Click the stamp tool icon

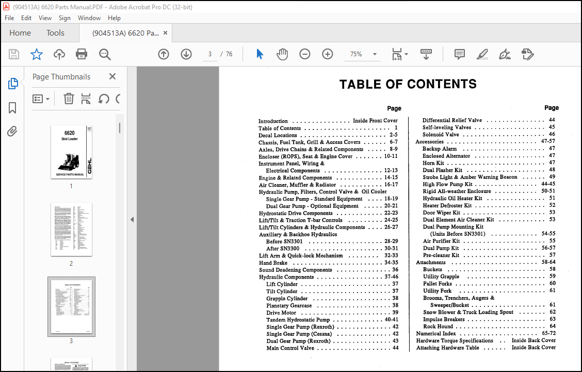coord(527,54)
